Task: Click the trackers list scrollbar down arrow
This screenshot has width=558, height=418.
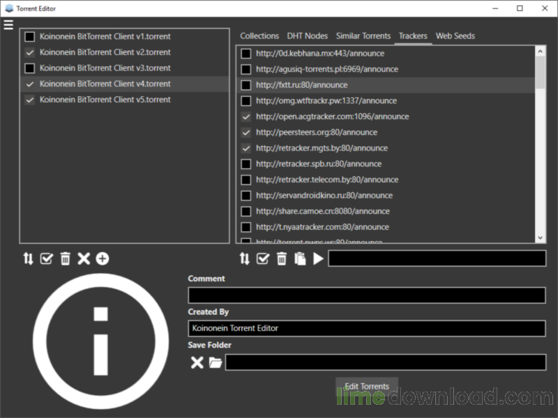Action: 541,238
